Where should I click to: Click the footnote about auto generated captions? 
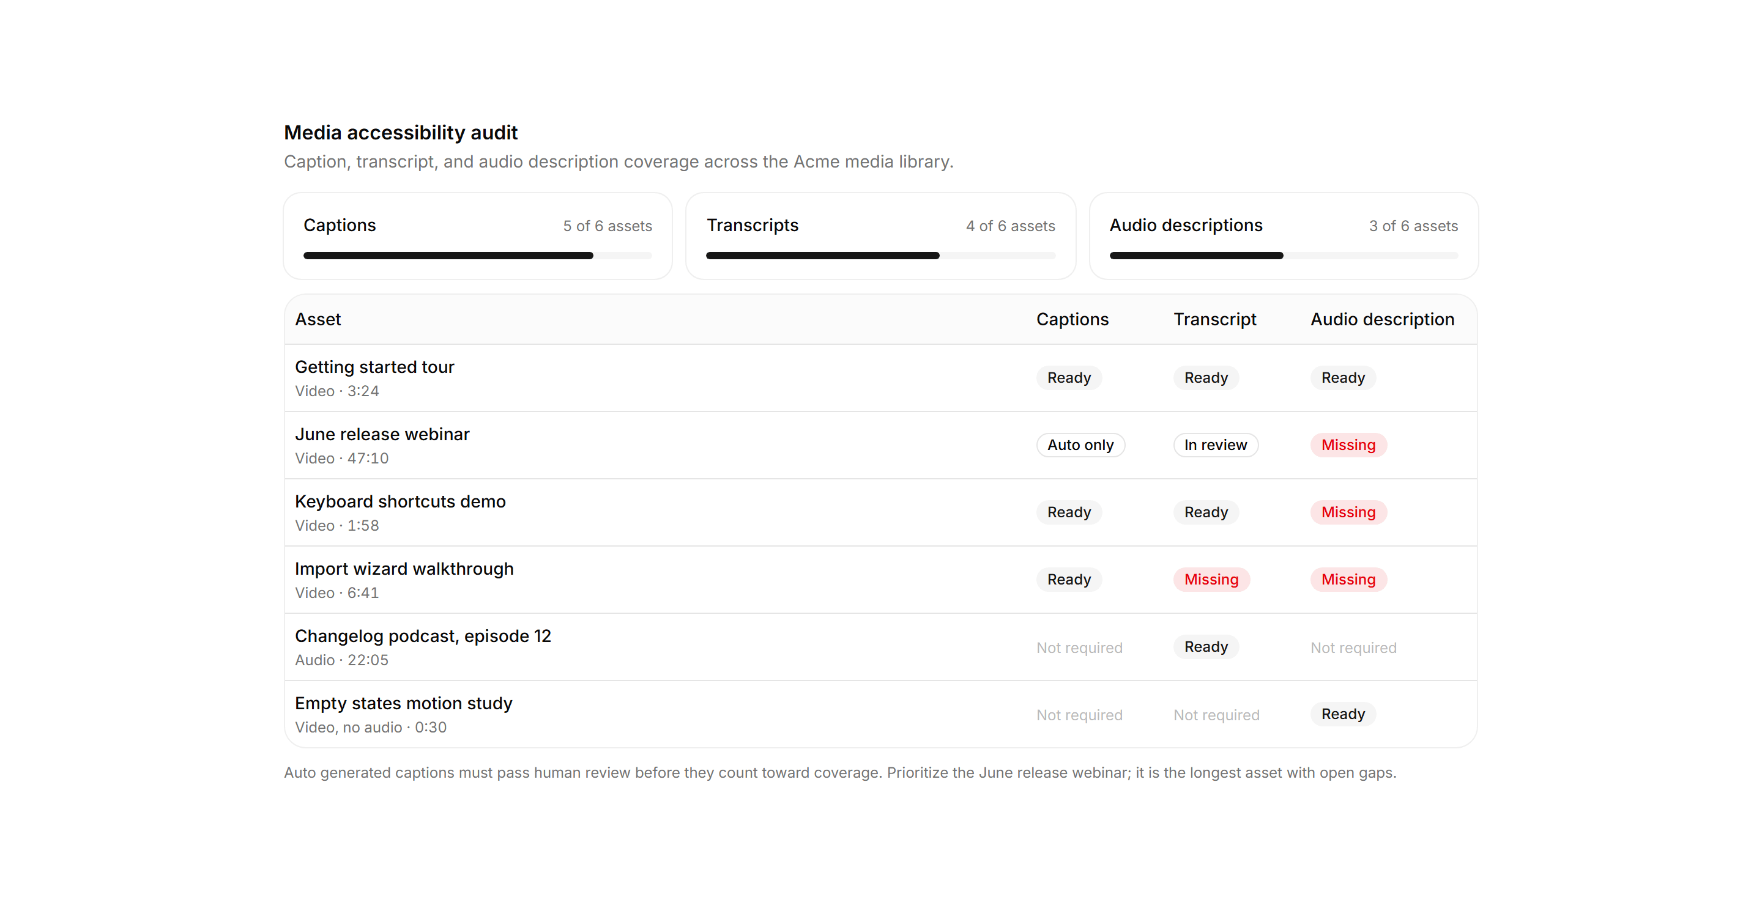pyautogui.click(x=840, y=773)
